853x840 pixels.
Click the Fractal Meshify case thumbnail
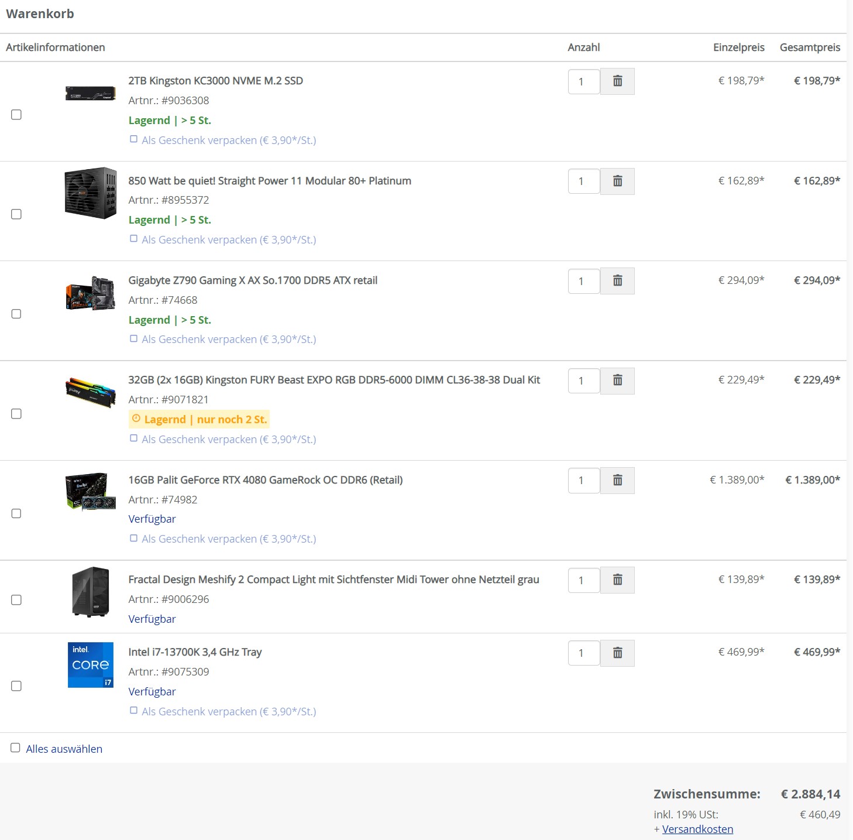coord(91,592)
